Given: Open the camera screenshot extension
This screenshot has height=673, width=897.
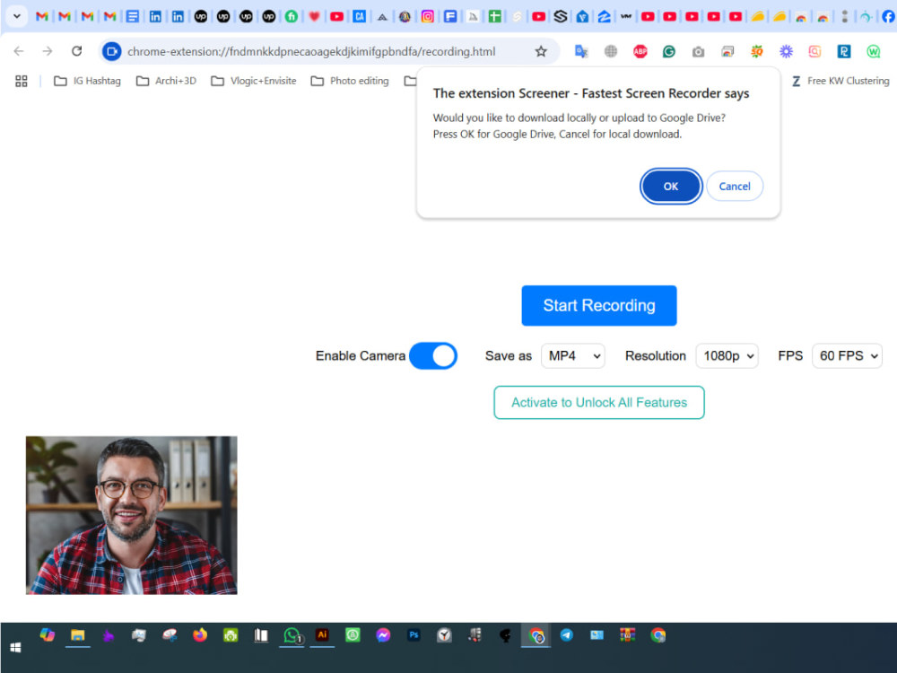Looking at the screenshot, I should pos(698,51).
